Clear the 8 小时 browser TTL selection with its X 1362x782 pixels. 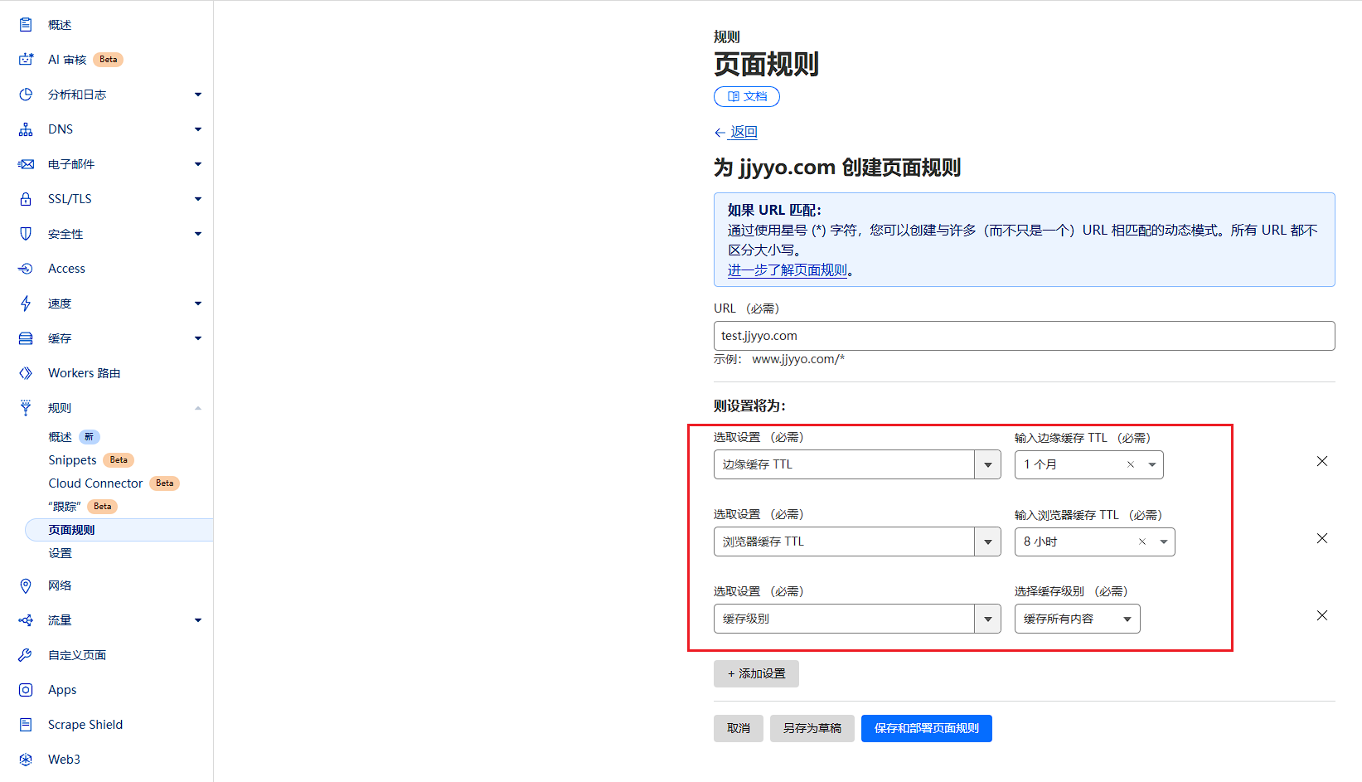[1142, 542]
